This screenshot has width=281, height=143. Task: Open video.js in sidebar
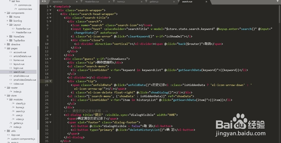point(20,119)
